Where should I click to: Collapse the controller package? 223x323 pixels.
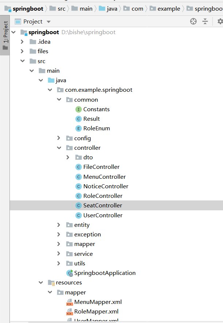(x=59, y=148)
